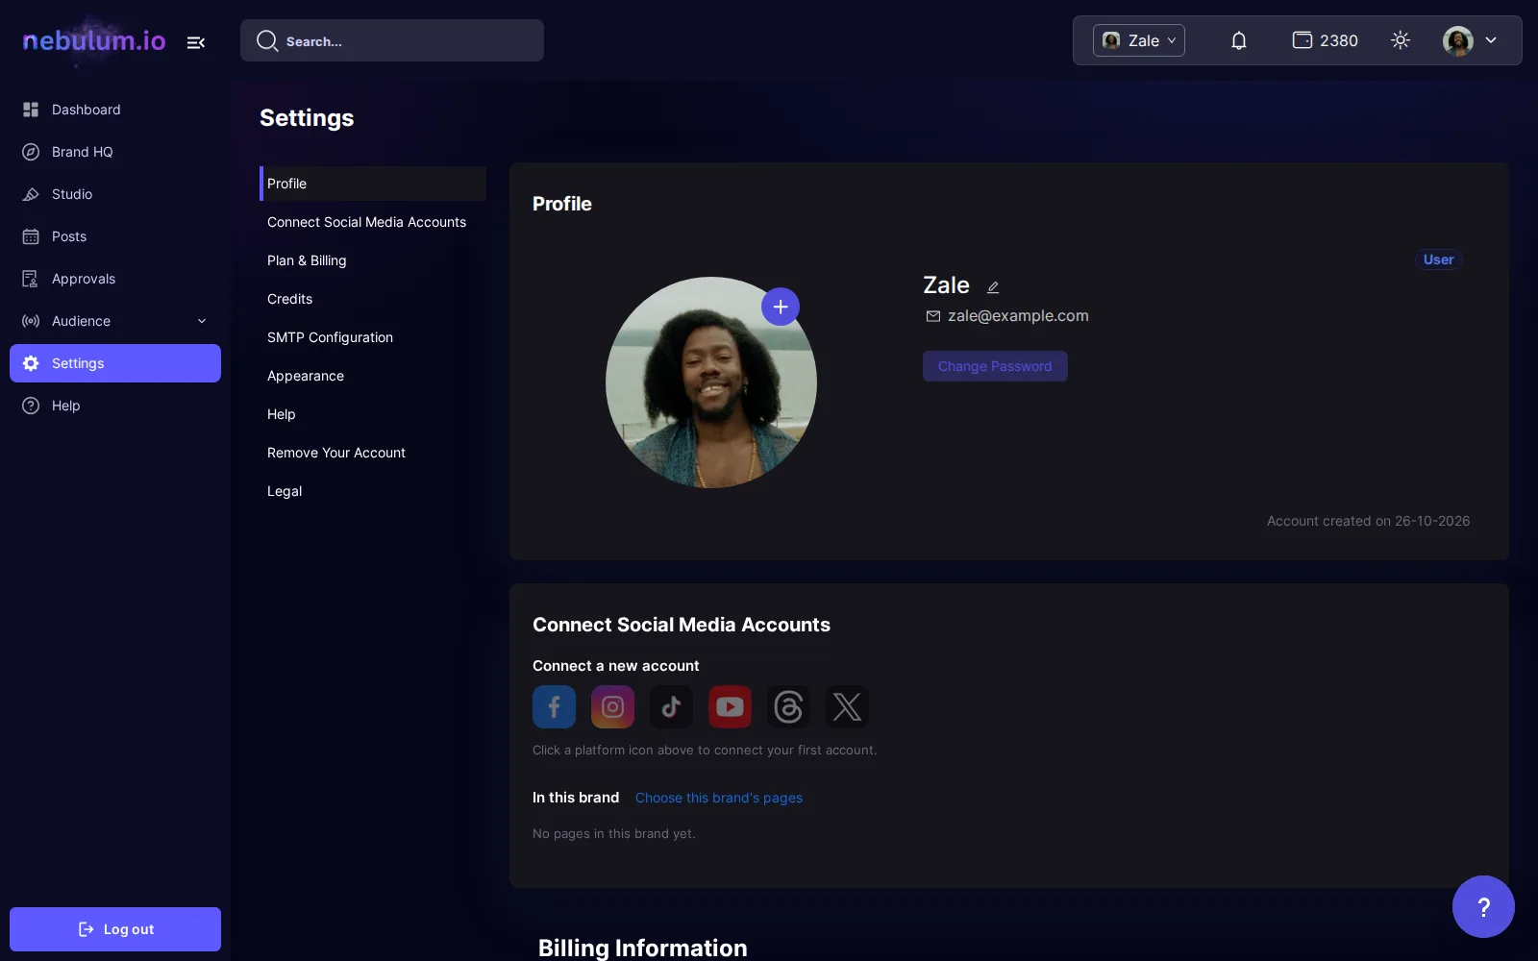Open the Zale brand selector dropdown
This screenshot has height=961, width=1538.
pos(1139,40)
